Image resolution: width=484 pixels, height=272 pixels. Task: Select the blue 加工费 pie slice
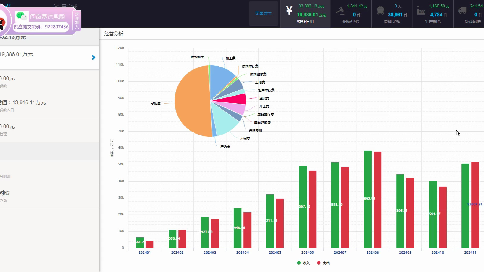pyautogui.click(x=221, y=80)
